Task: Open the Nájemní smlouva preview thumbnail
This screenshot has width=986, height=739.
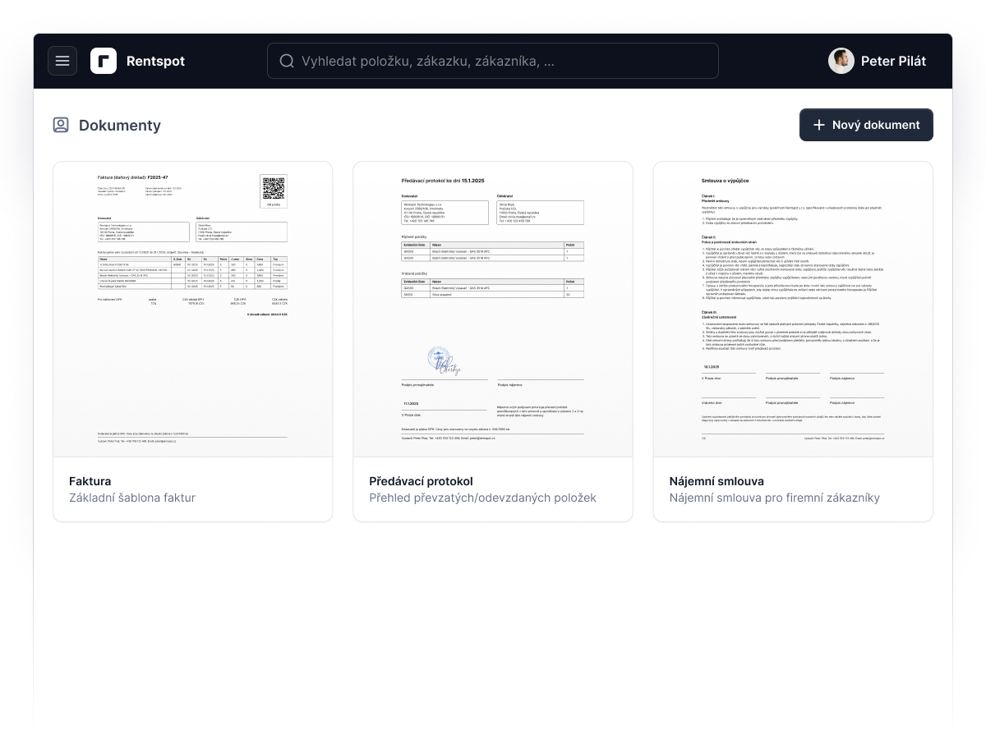Action: [793, 310]
